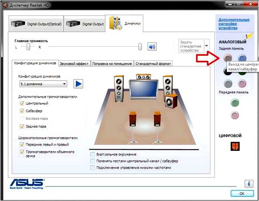Switch to Digital Output(Optical) tab
259x201 pixels.
(36, 24)
